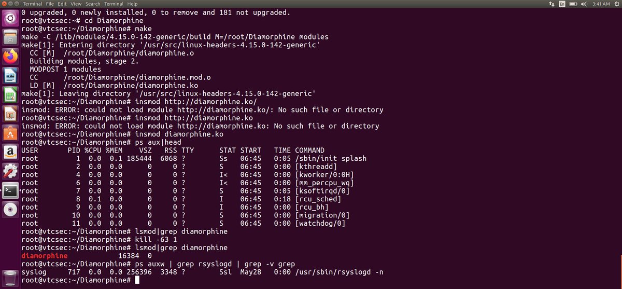Click the 'make[1]: Entering directory' line
Viewport: 622px width, 289px height.
[170, 45]
